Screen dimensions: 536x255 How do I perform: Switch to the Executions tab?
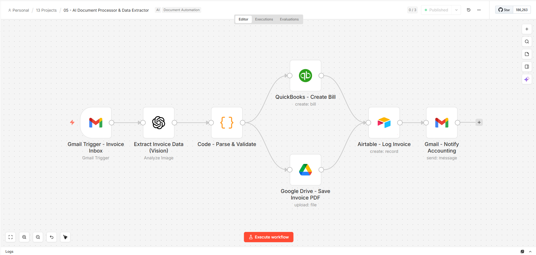pyautogui.click(x=264, y=19)
